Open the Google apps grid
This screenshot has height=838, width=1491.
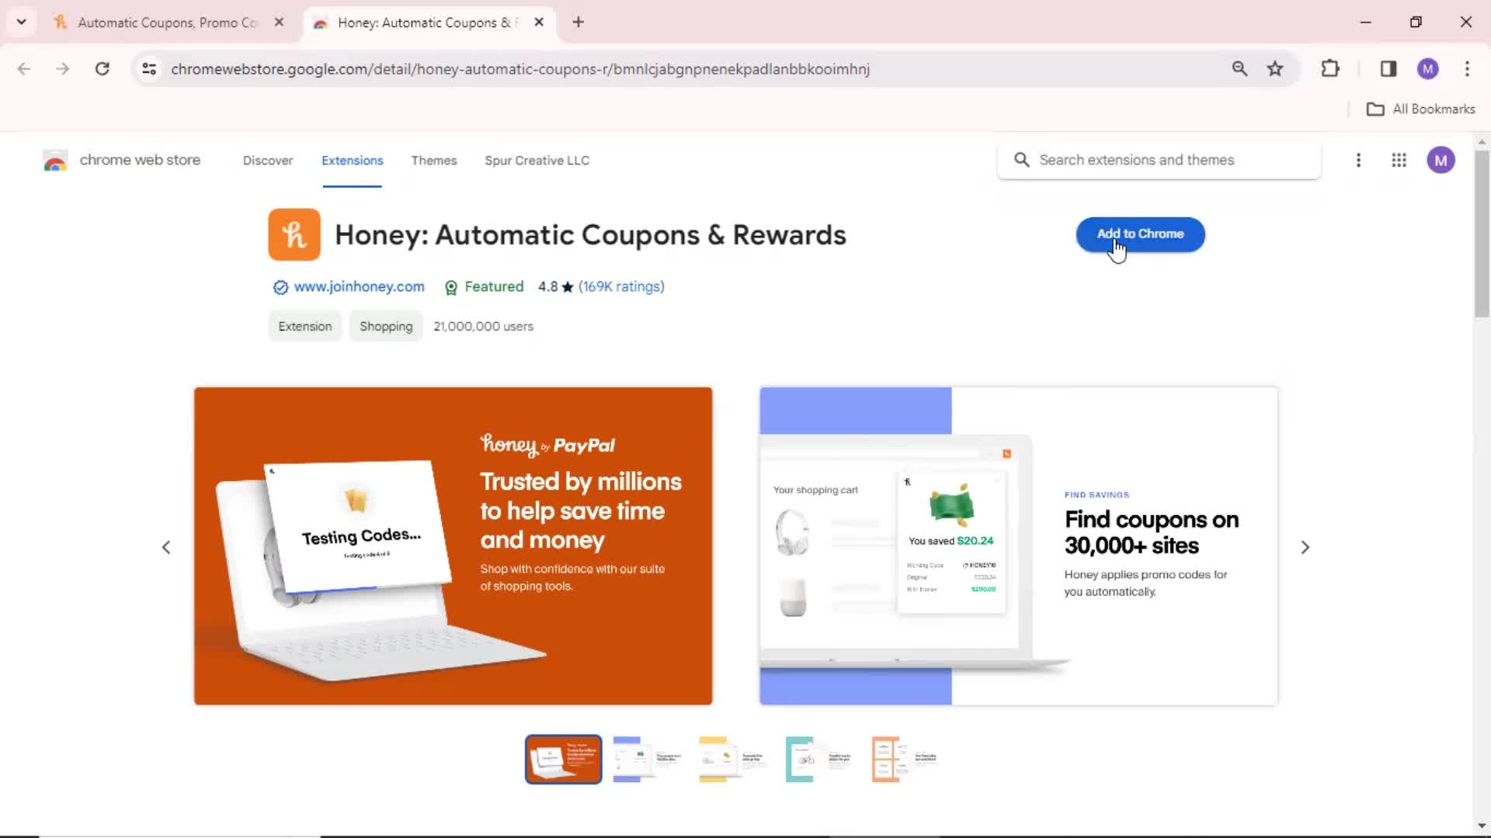point(1399,161)
